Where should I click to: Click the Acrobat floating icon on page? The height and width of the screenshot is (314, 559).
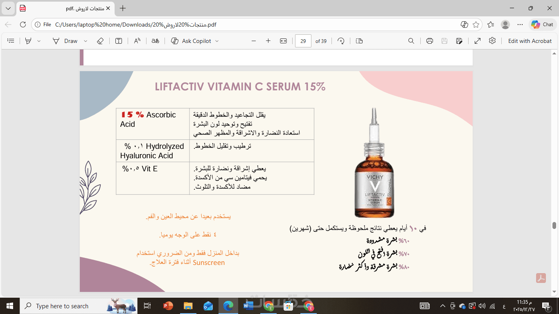[541, 278]
